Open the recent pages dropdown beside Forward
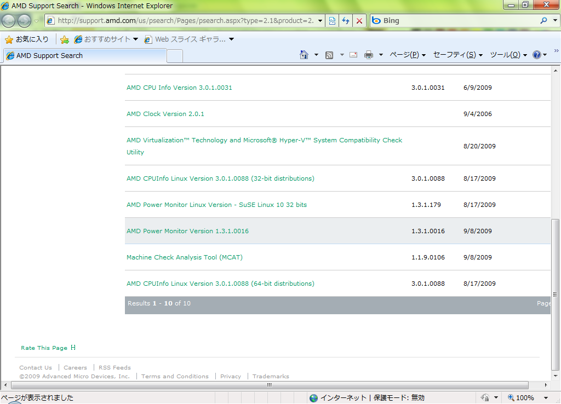 coord(36,21)
